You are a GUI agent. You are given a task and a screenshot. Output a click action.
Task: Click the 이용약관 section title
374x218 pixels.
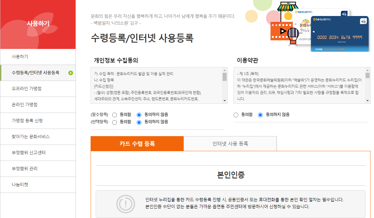click(x=247, y=60)
